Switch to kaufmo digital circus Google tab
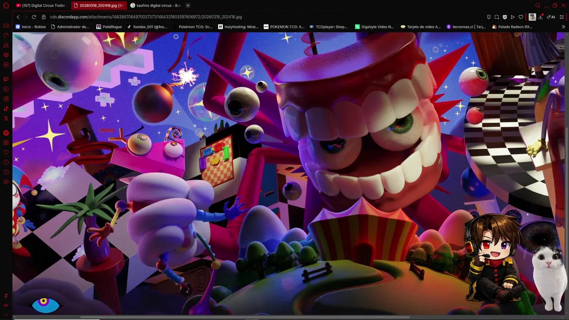Image resolution: width=569 pixels, height=320 pixels. point(156,5)
